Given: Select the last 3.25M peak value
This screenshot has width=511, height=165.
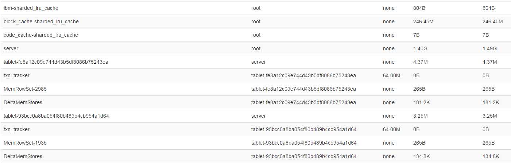Looking at the screenshot, I should click(x=489, y=116).
